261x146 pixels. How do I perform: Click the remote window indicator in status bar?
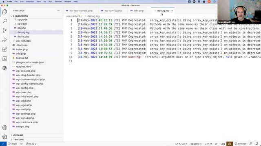point(3,144)
